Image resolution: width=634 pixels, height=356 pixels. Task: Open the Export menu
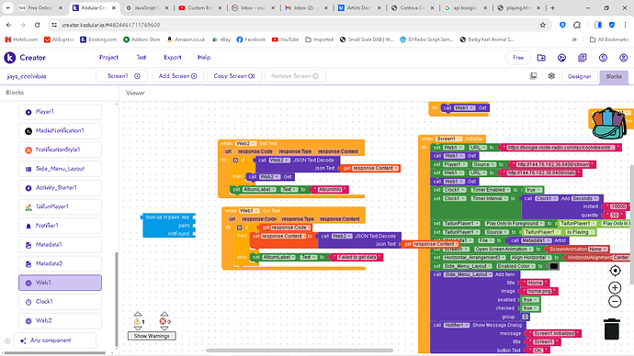[173, 57]
